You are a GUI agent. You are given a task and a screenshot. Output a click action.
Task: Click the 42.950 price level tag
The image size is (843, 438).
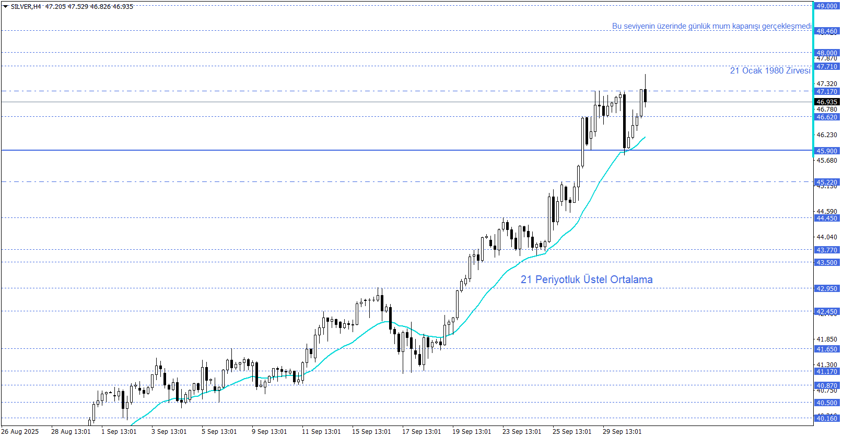tap(826, 289)
